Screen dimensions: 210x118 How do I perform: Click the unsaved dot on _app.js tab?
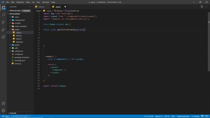(x=65, y=7)
